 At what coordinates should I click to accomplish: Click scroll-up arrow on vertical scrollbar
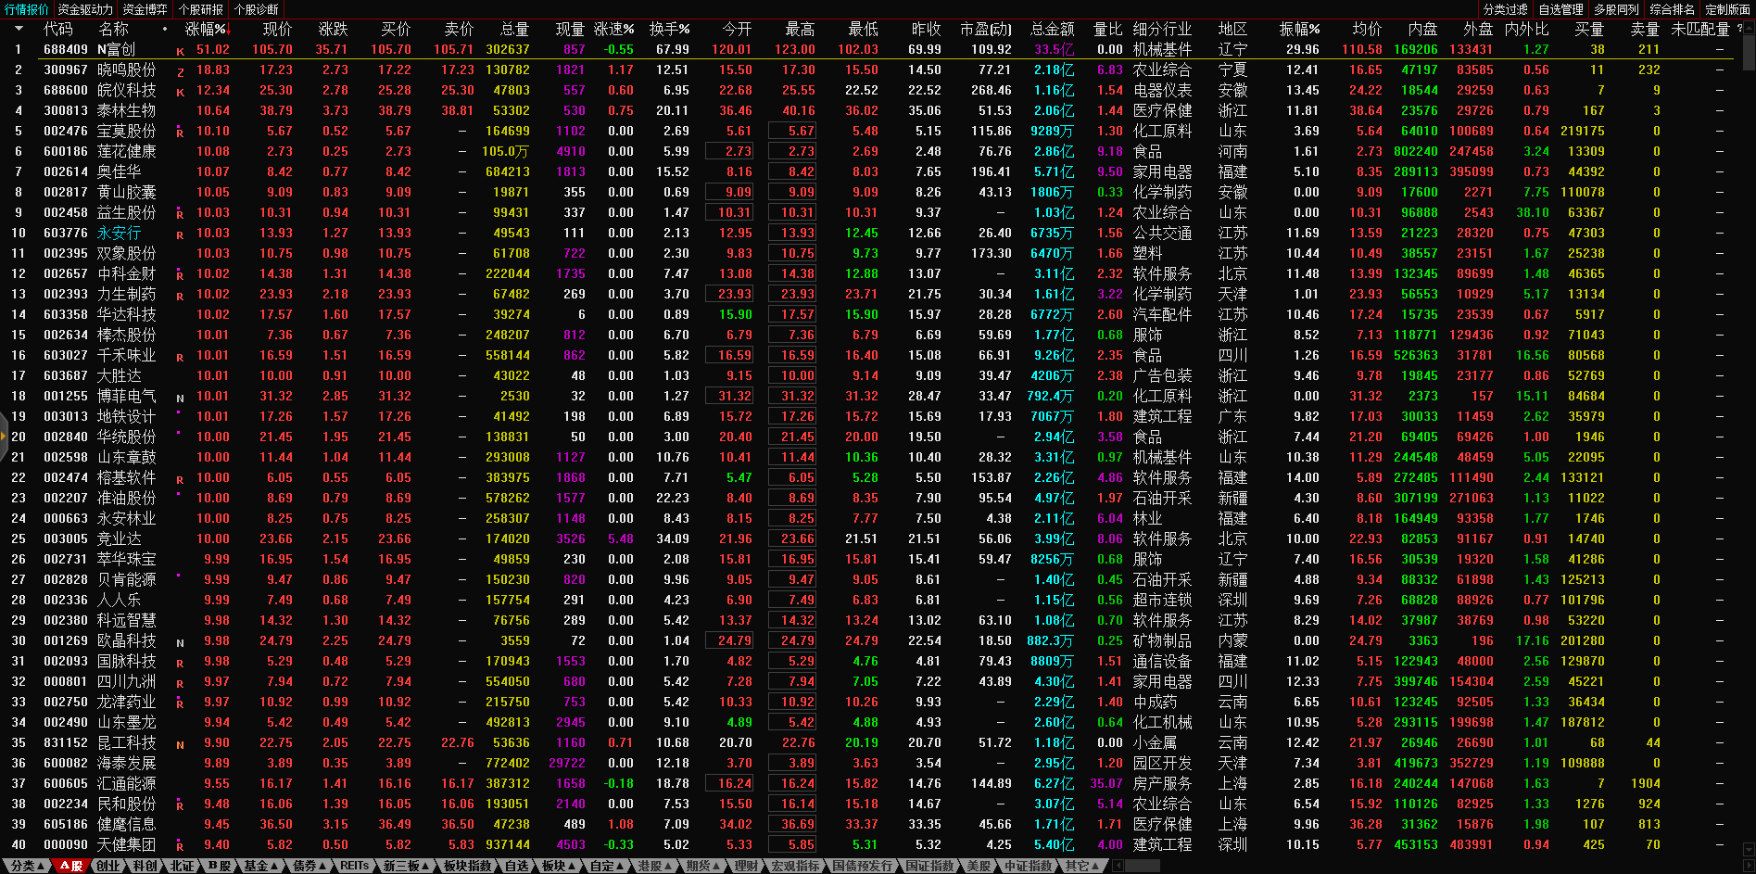pyautogui.click(x=1746, y=29)
